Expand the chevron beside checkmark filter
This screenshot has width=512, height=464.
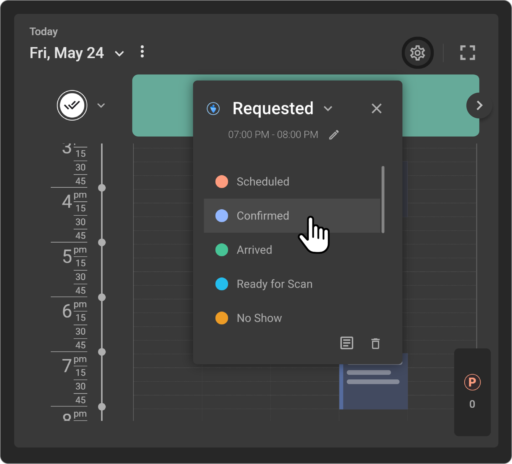point(101,106)
